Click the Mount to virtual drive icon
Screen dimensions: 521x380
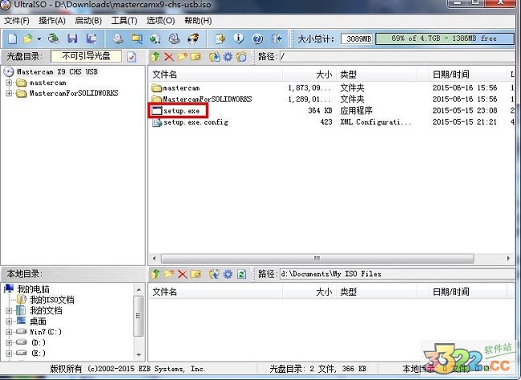pos(174,38)
